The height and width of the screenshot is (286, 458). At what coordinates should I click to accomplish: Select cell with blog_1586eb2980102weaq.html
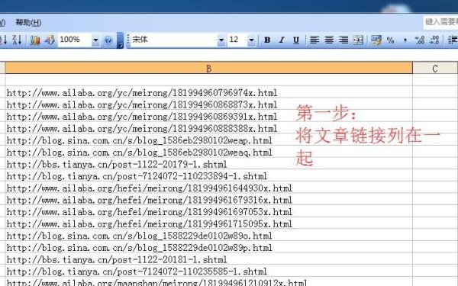tap(209, 153)
